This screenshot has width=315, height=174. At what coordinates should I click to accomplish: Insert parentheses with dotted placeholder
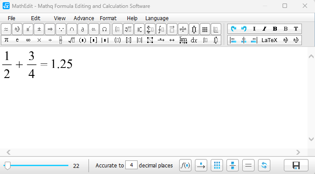pos(117,40)
